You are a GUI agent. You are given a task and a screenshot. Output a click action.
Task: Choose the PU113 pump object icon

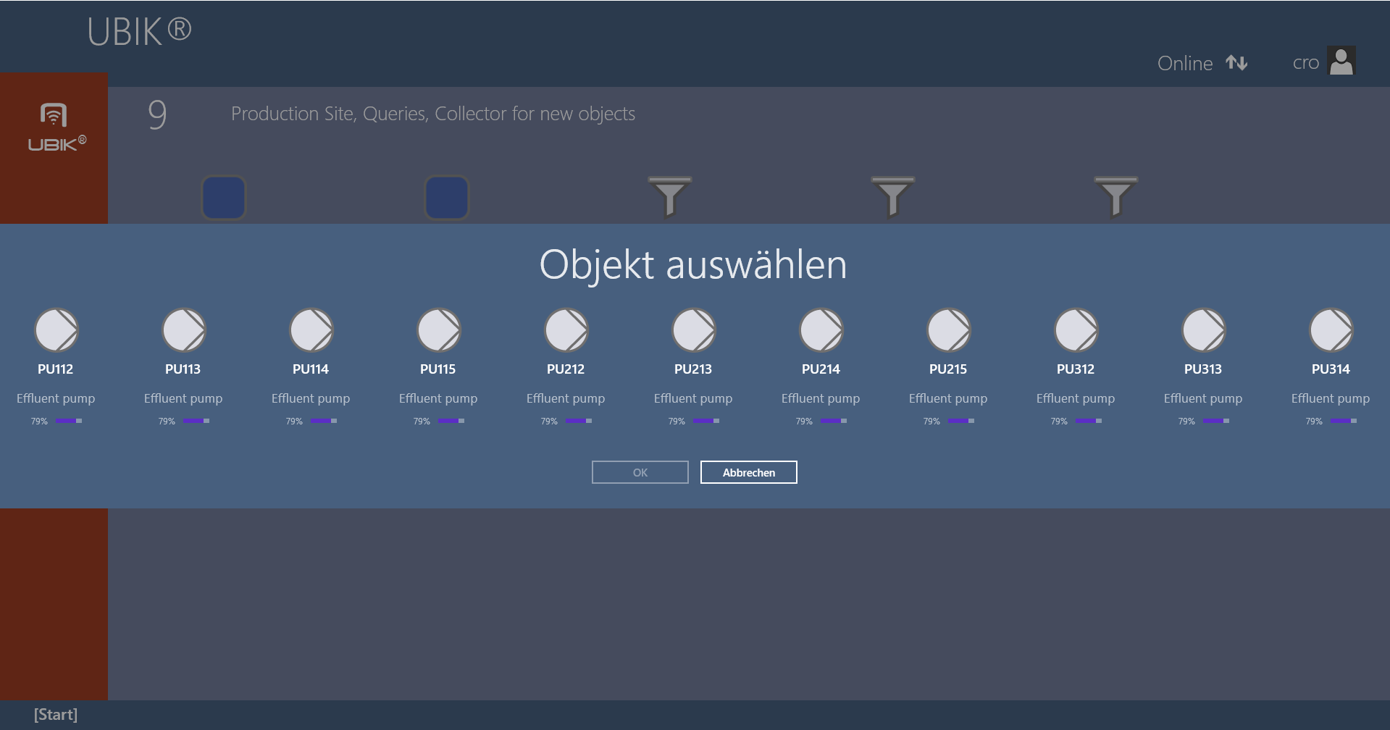(184, 330)
